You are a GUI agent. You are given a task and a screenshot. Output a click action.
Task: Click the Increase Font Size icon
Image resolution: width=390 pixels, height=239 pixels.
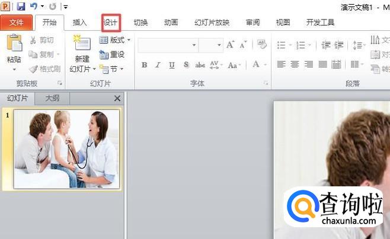(x=231, y=45)
